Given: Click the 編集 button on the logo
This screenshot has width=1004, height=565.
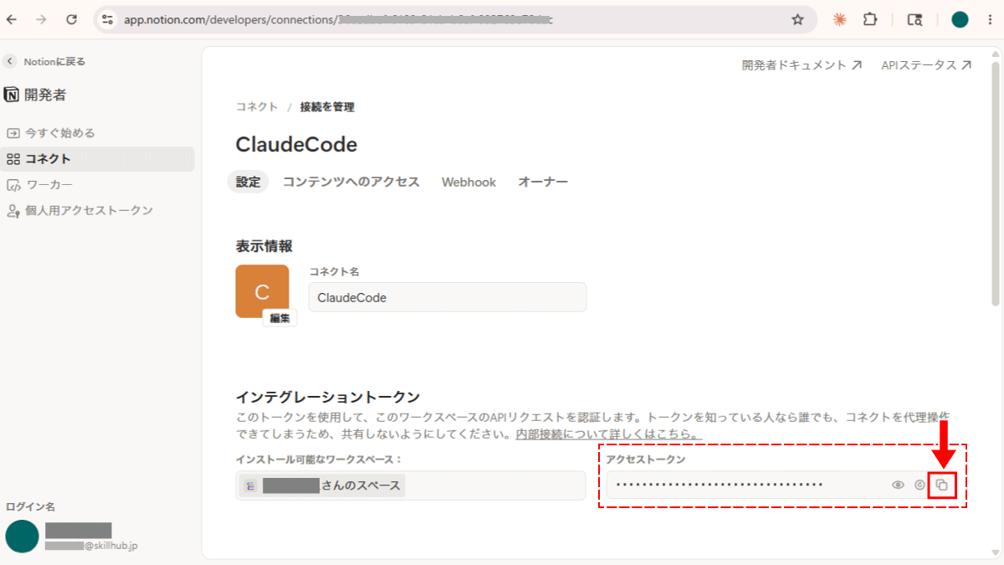Looking at the screenshot, I should click(x=279, y=318).
